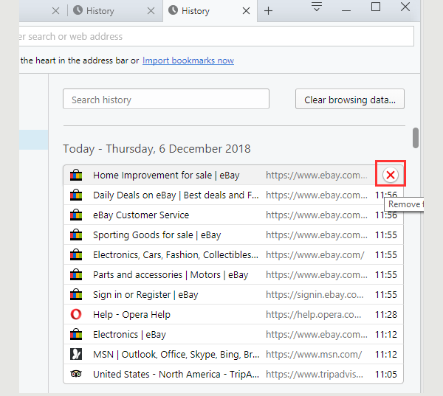Click eBay icon of Home Improvement row

tap(76, 175)
